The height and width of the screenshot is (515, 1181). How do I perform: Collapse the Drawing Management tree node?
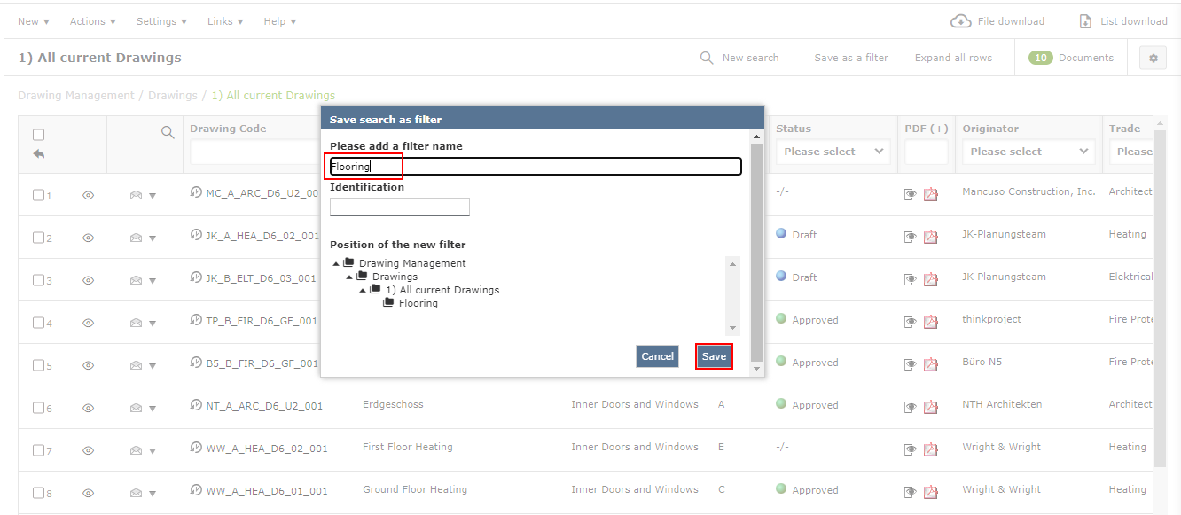point(336,263)
